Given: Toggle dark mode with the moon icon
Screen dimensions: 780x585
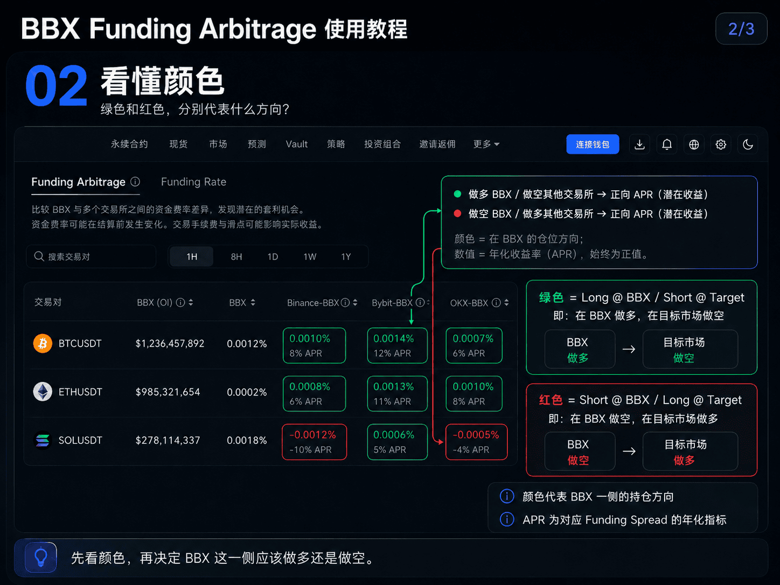Looking at the screenshot, I should (x=748, y=144).
